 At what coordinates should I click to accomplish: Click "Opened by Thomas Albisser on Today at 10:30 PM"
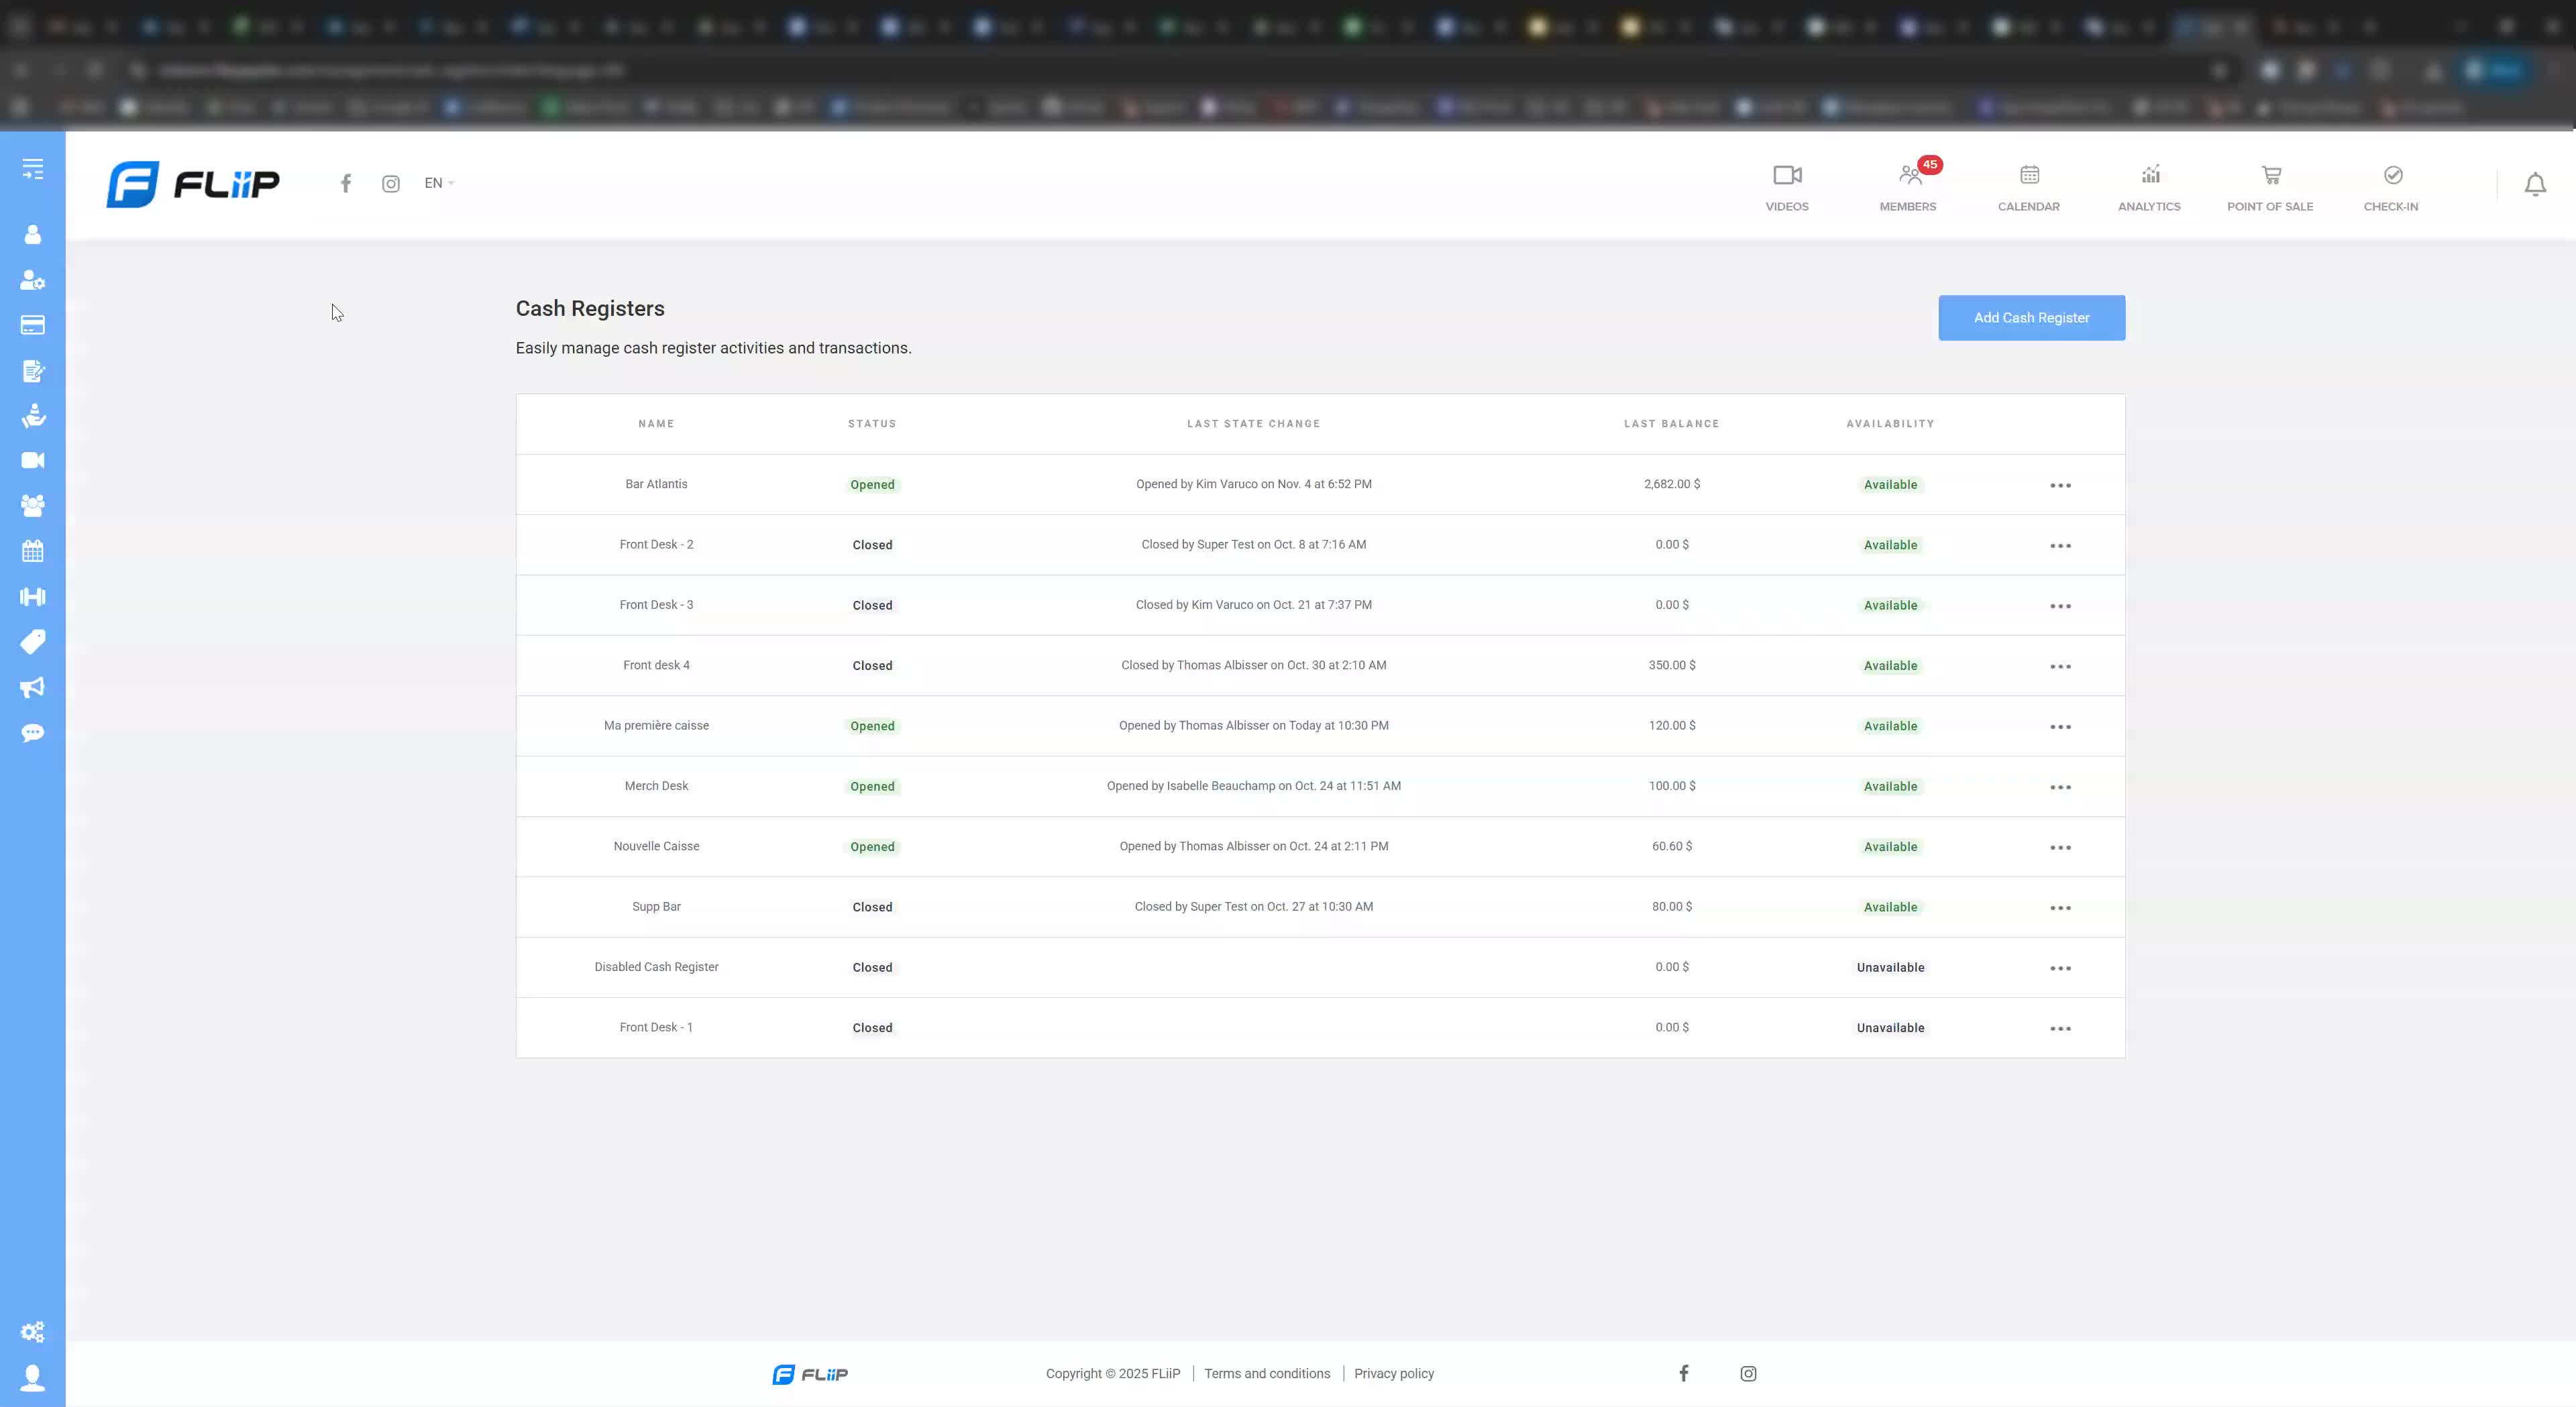[x=1254, y=726]
